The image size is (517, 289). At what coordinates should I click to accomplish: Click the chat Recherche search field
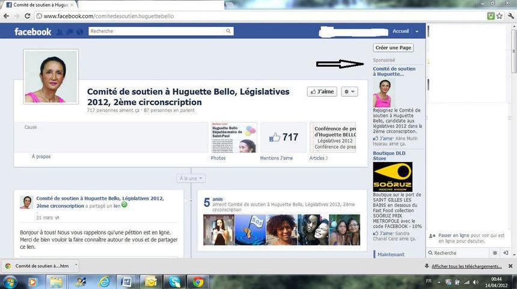coord(458,253)
